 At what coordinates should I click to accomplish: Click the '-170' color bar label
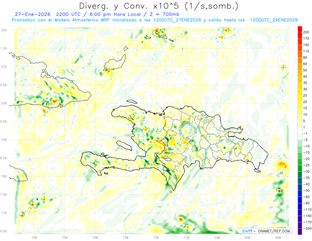[308, 222]
